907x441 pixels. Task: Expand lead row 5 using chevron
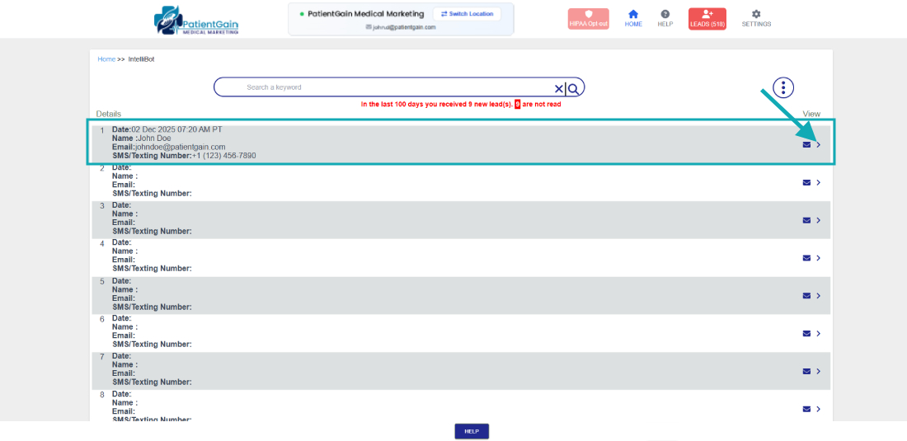coord(818,296)
